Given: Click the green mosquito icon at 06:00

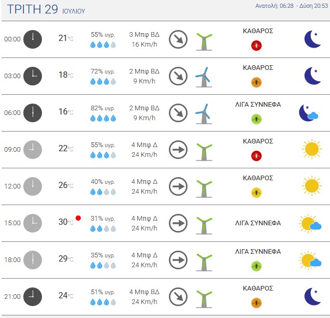Looking at the screenshot, I should 256,119.
